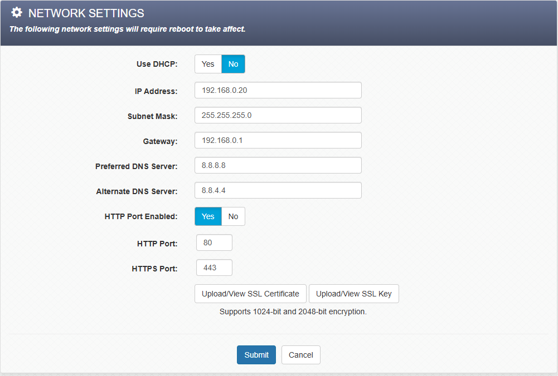Set HTTP Port Enabled to Yes
The height and width of the screenshot is (376, 558).
tap(208, 216)
